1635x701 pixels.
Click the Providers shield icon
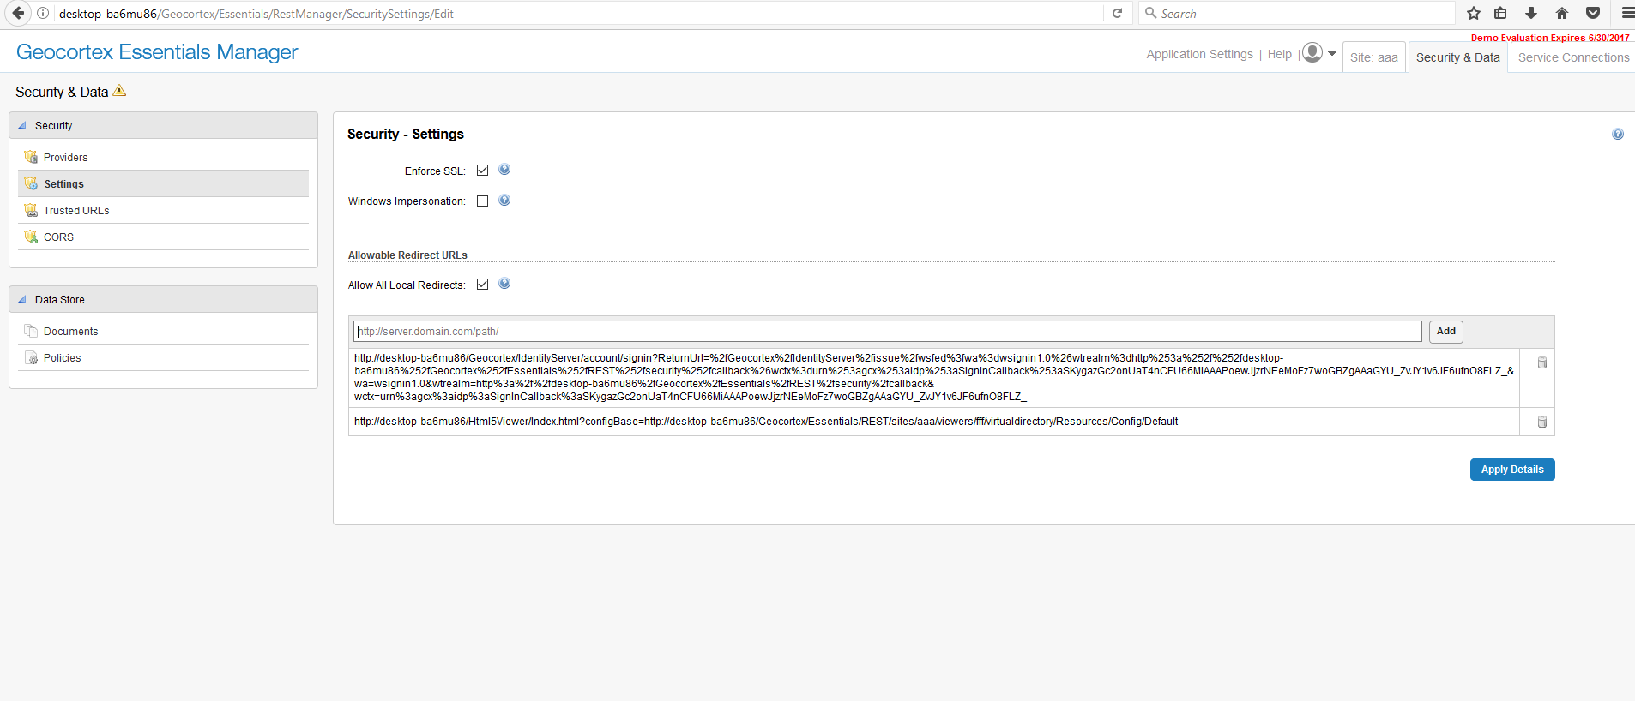point(31,157)
